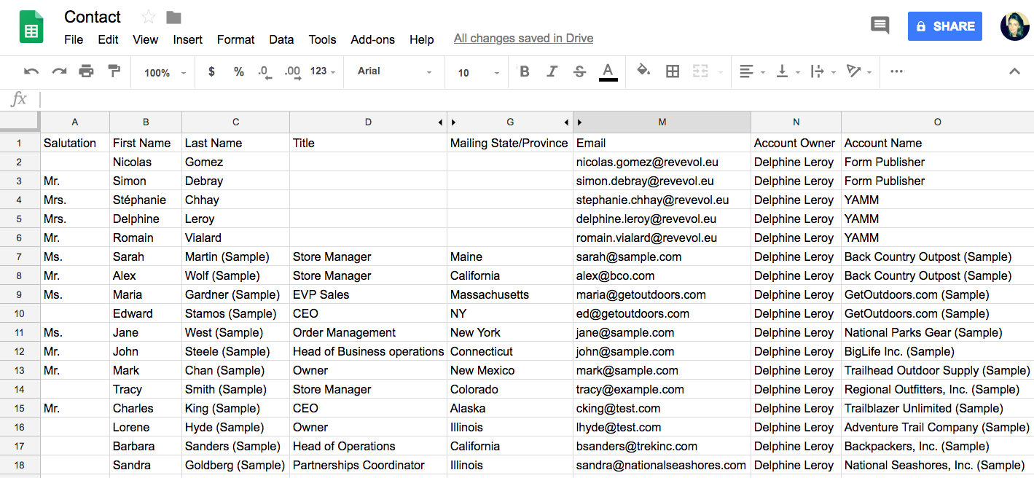Click 'All changes saved in Drive' link
The height and width of the screenshot is (478, 1034).
523,39
